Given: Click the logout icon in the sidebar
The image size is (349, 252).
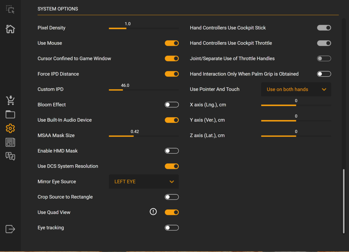Looking at the screenshot, I should 10,229.
